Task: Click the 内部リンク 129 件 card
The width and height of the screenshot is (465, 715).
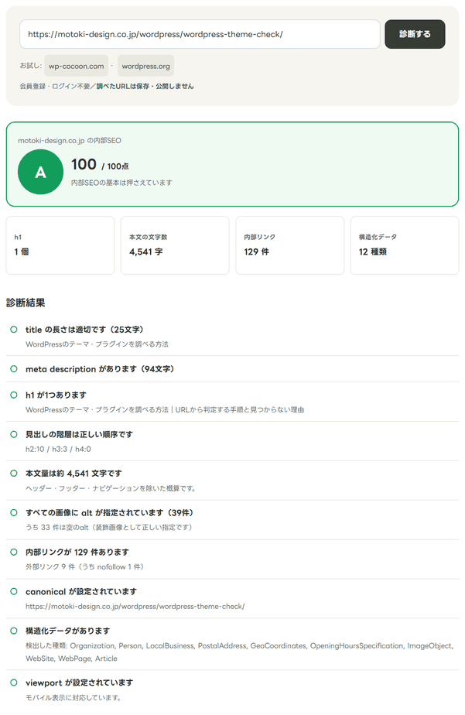Action: point(290,245)
